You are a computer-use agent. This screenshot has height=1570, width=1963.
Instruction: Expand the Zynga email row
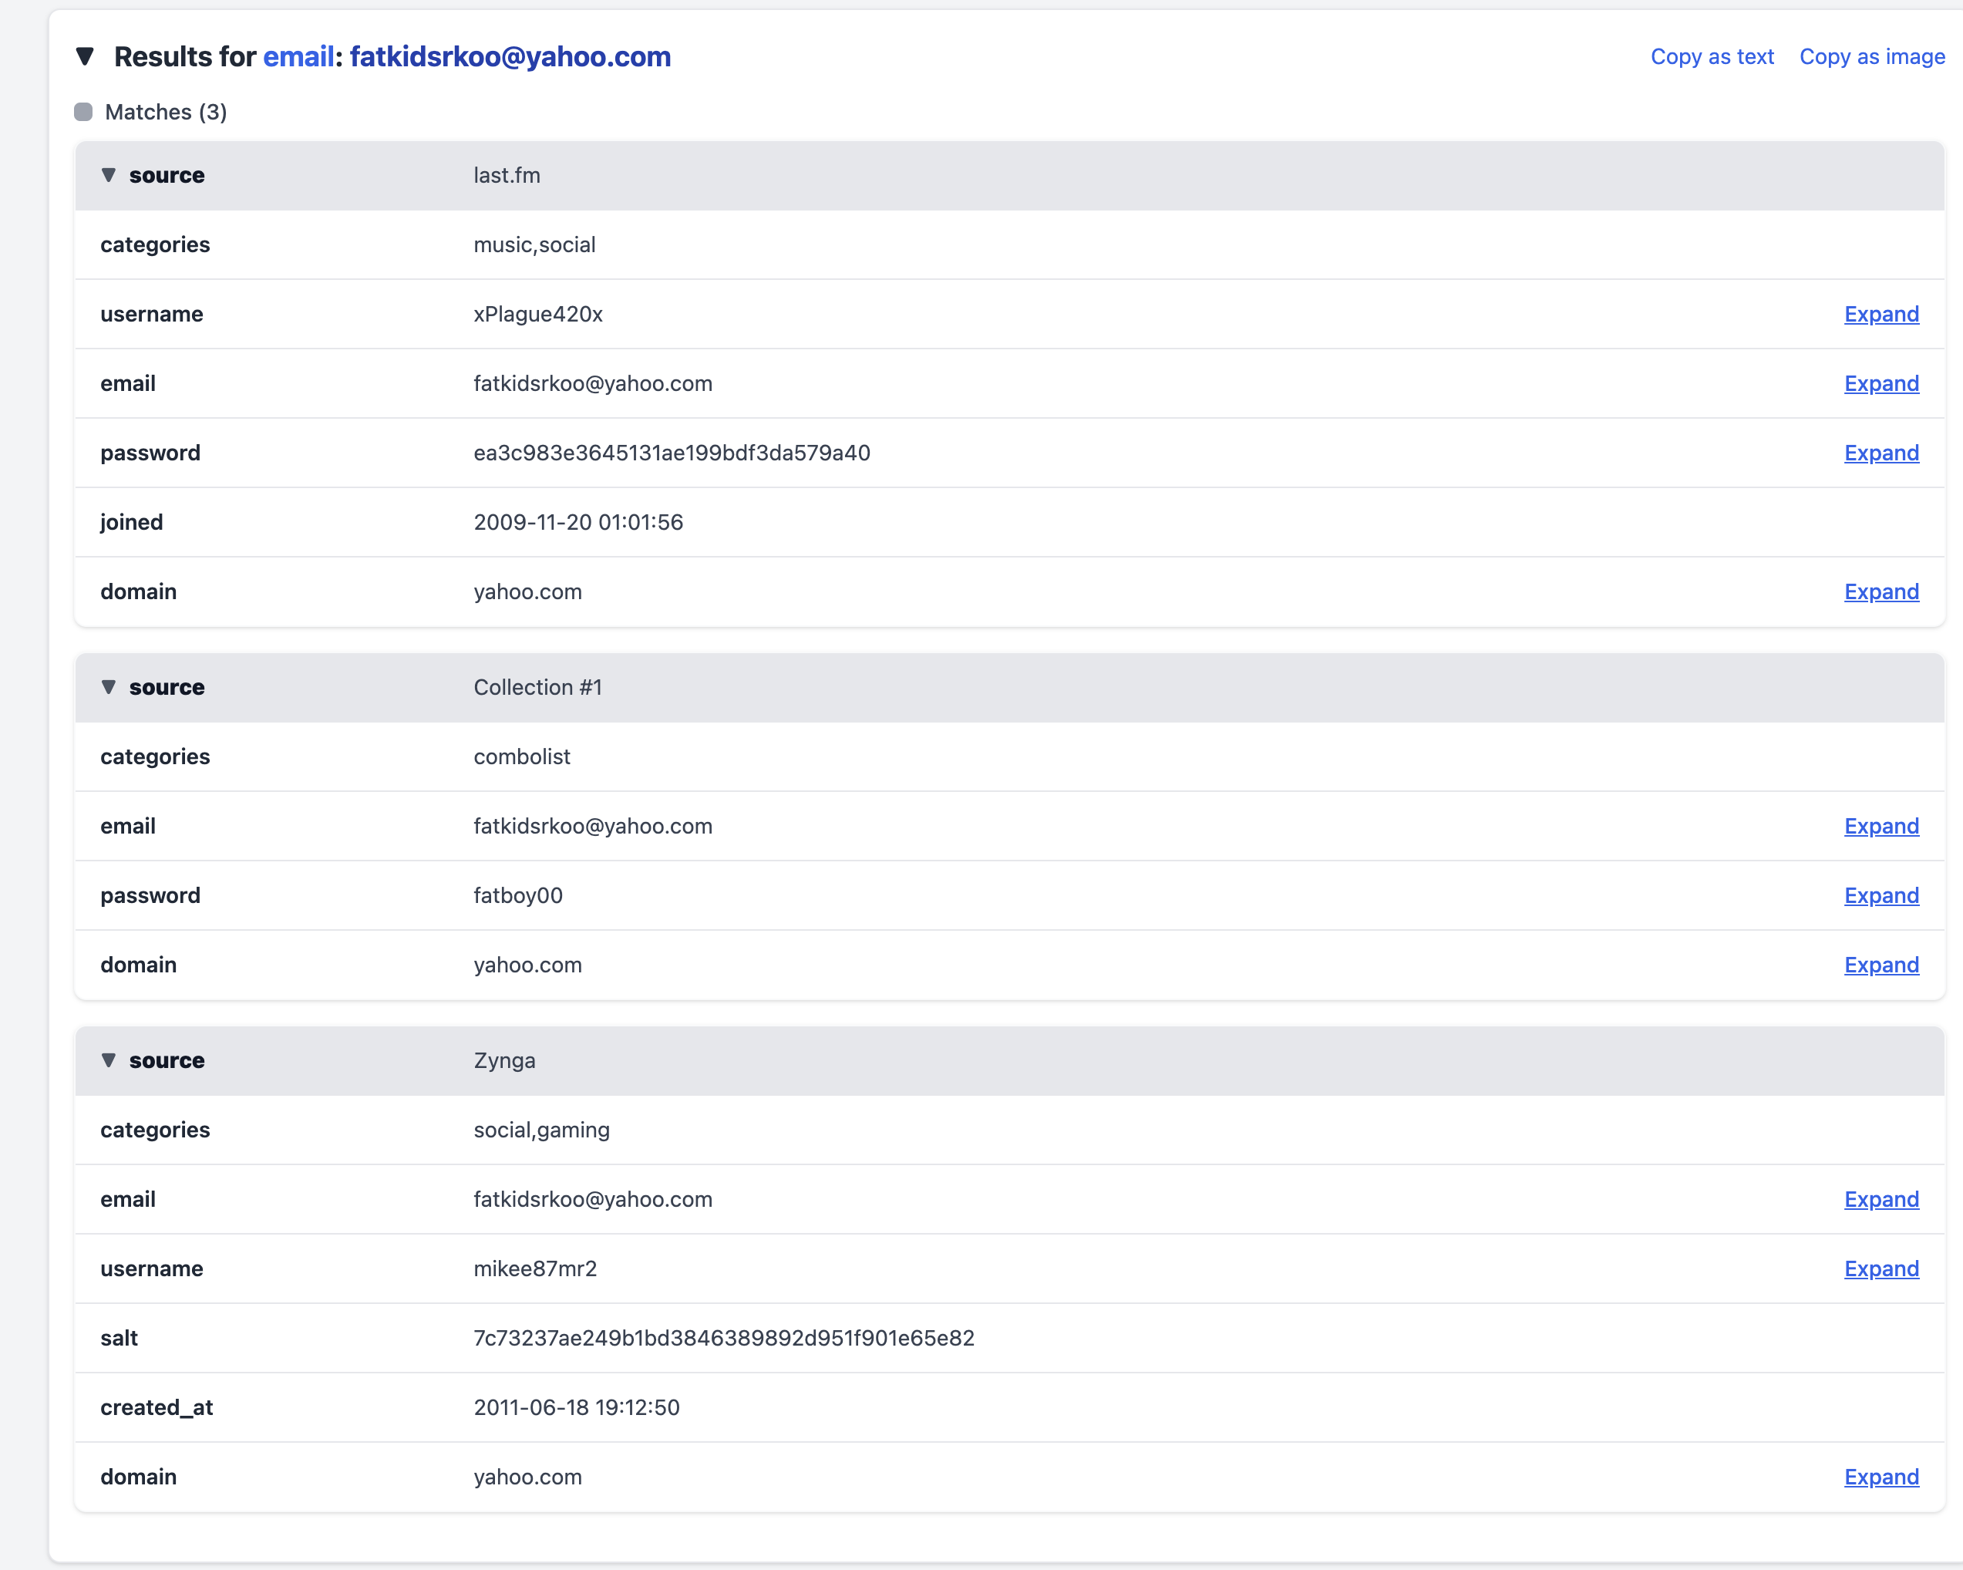(1881, 1199)
